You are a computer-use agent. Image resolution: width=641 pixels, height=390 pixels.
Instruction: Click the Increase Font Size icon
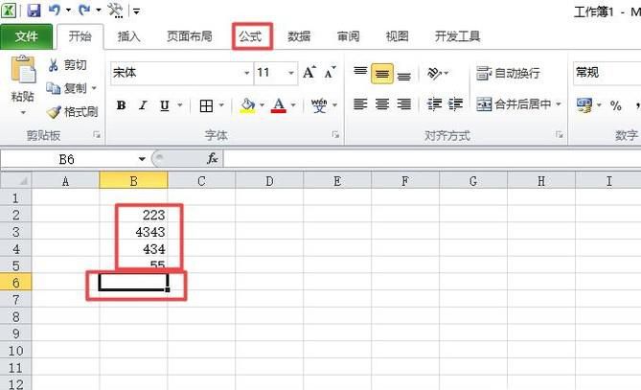(x=309, y=73)
